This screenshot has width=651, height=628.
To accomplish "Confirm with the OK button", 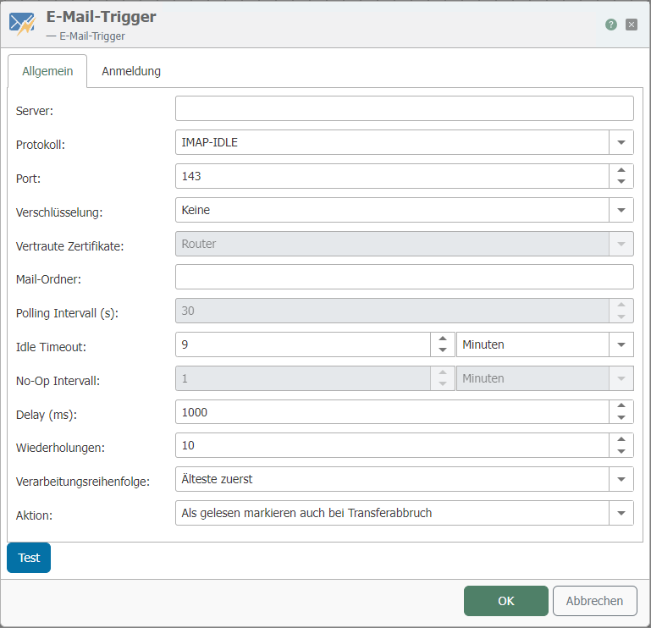I will (x=505, y=601).
